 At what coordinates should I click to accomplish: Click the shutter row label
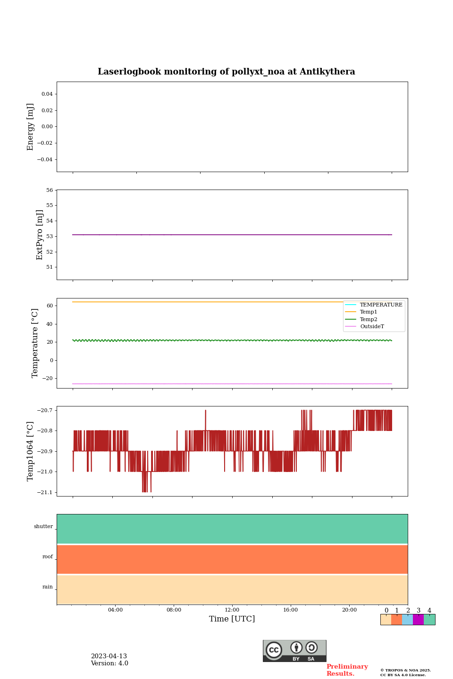click(x=43, y=527)
